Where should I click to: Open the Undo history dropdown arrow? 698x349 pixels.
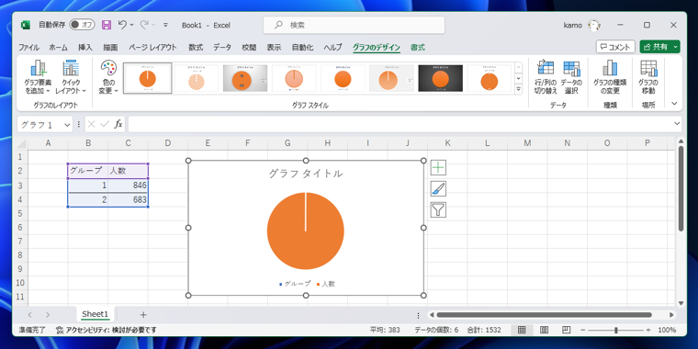coord(131,25)
